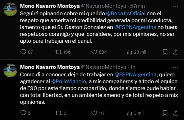Open more options menu on first tweet
This screenshot has height=120, width=184.
coord(176,6)
